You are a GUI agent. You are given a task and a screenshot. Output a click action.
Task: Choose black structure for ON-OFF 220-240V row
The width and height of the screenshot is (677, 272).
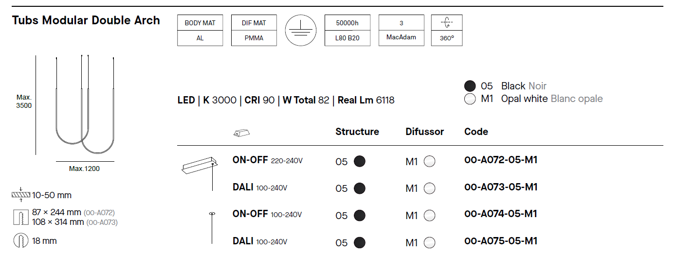tap(360, 161)
